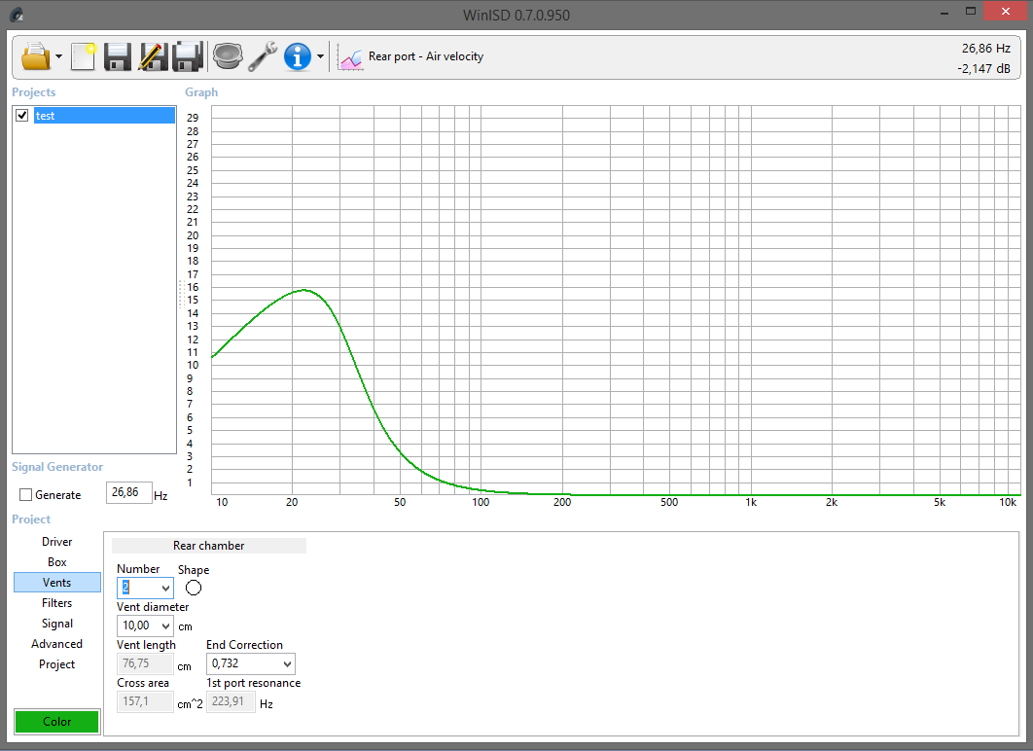Open options with the wrench icon
This screenshot has height=751, width=1033.
click(x=263, y=56)
